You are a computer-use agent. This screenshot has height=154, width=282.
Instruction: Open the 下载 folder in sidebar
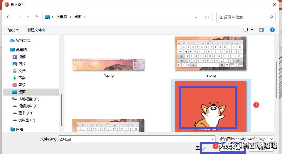[x=22, y=78]
